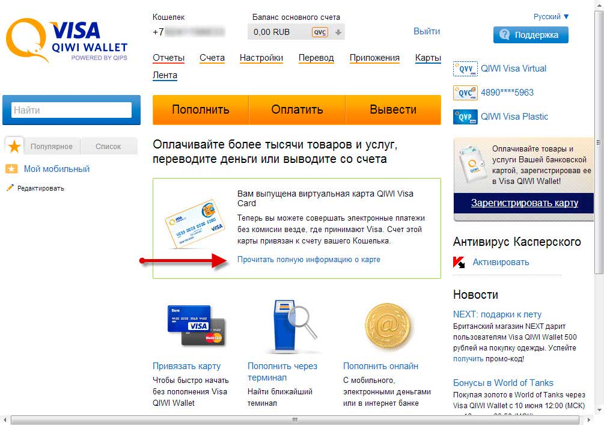This screenshot has height=425, width=604.
Task: Open the Привязать карту link
Action: click(x=186, y=366)
